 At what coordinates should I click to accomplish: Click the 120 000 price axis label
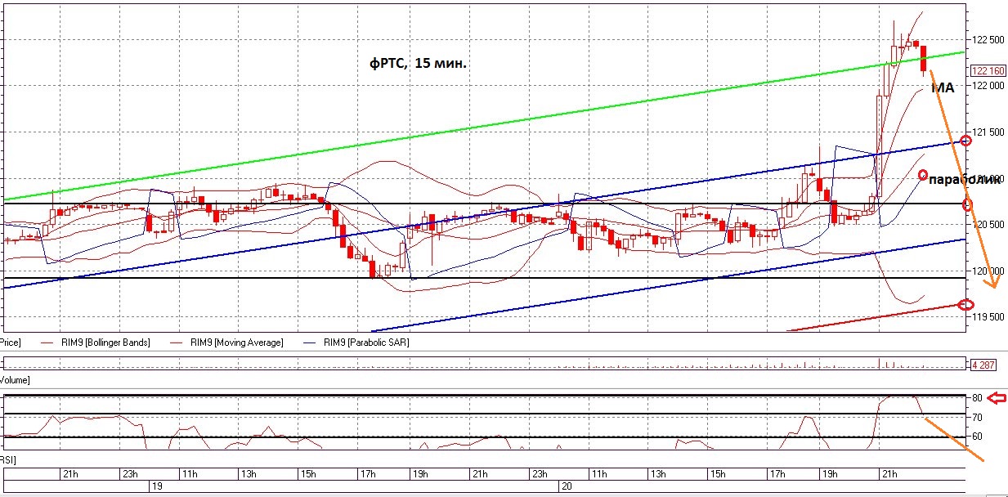click(988, 271)
